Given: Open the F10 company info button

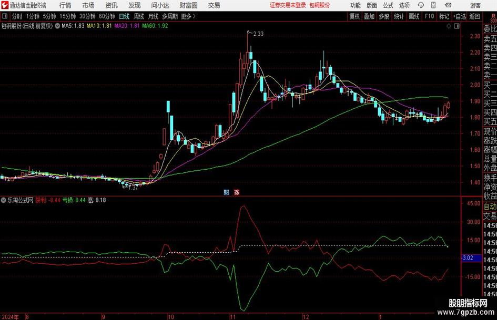Looking at the screenshot, I should click(429, 16).
